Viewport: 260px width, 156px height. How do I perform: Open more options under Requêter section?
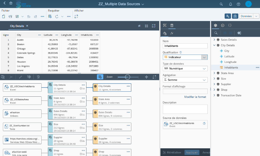[69, 16]
